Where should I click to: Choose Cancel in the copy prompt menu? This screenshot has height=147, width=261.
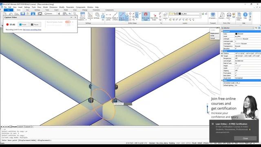pos(212,38)
